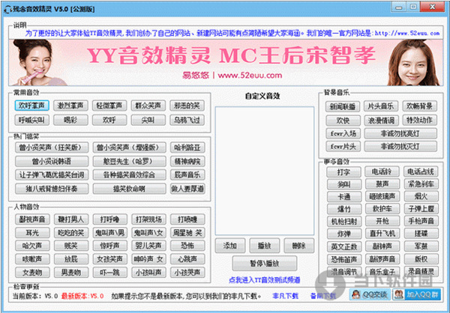
Task: Play the 电话铃 sound
Action: (382, 171)
